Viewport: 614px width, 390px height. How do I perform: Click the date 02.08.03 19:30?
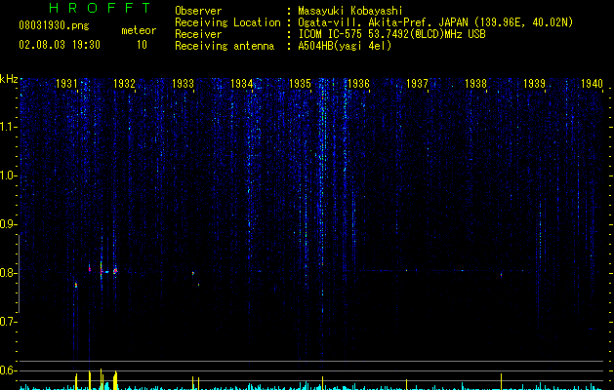click(60, 45)
